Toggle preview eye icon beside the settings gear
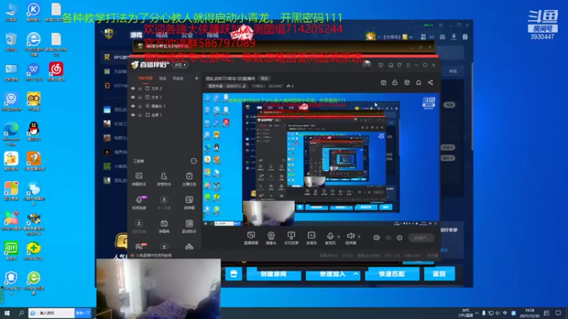 388,237
